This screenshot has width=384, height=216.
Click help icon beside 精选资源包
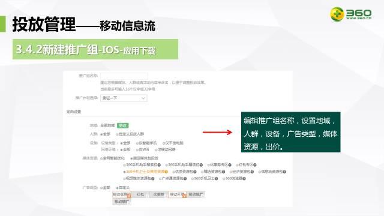[x=223, y=172]
